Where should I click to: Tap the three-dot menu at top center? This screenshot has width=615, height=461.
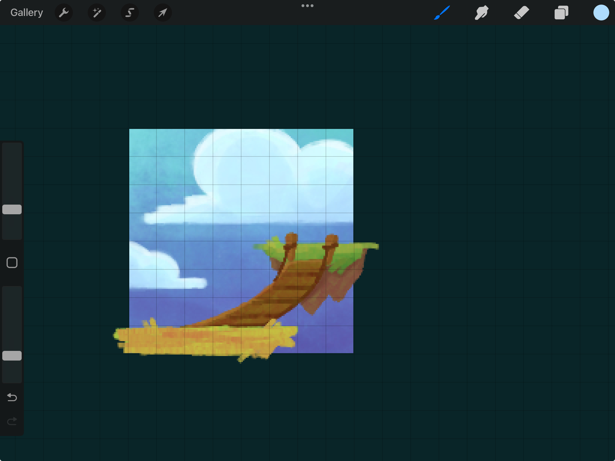point(307,6)
